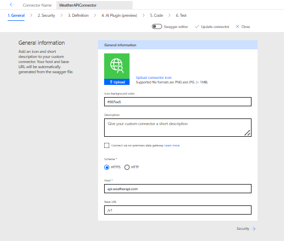Screen dimensions: 284x241
Task: Click the Close X icon
Action: coord(237,26)
